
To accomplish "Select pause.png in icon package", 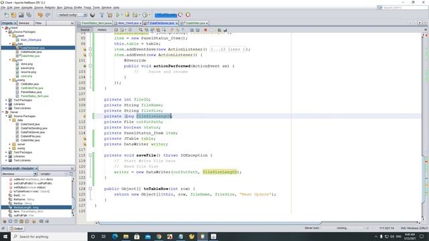I will click(x=27, y=68).
